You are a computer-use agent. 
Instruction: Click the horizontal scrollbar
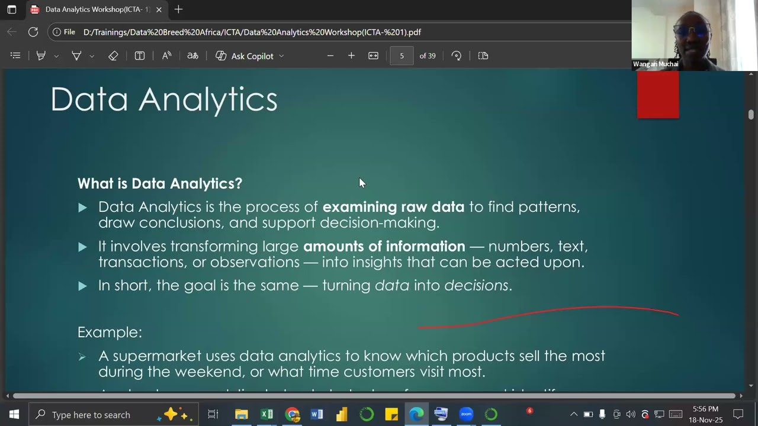(374, 396)
